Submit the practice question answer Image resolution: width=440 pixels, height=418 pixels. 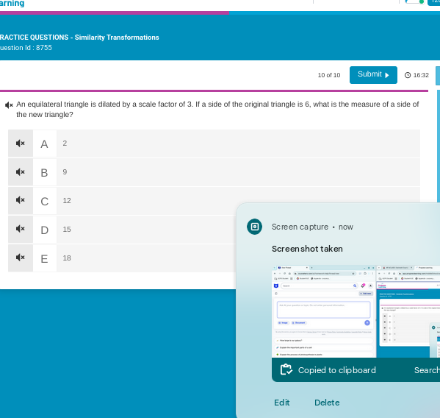coord(373,75)
